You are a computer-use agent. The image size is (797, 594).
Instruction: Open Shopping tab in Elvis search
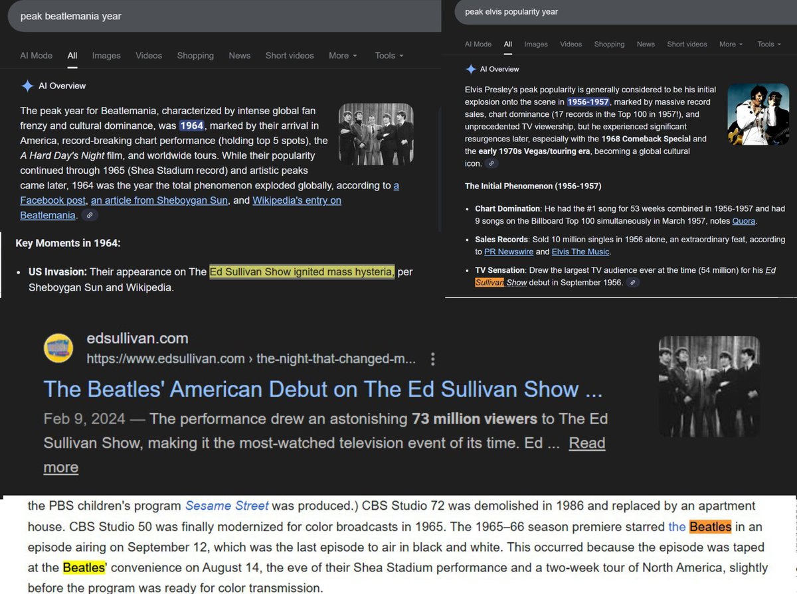(x=610, y=44)
